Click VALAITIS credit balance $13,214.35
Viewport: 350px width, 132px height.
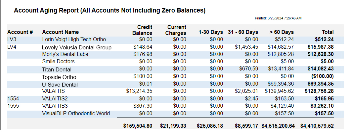click(x=139, y=91)
